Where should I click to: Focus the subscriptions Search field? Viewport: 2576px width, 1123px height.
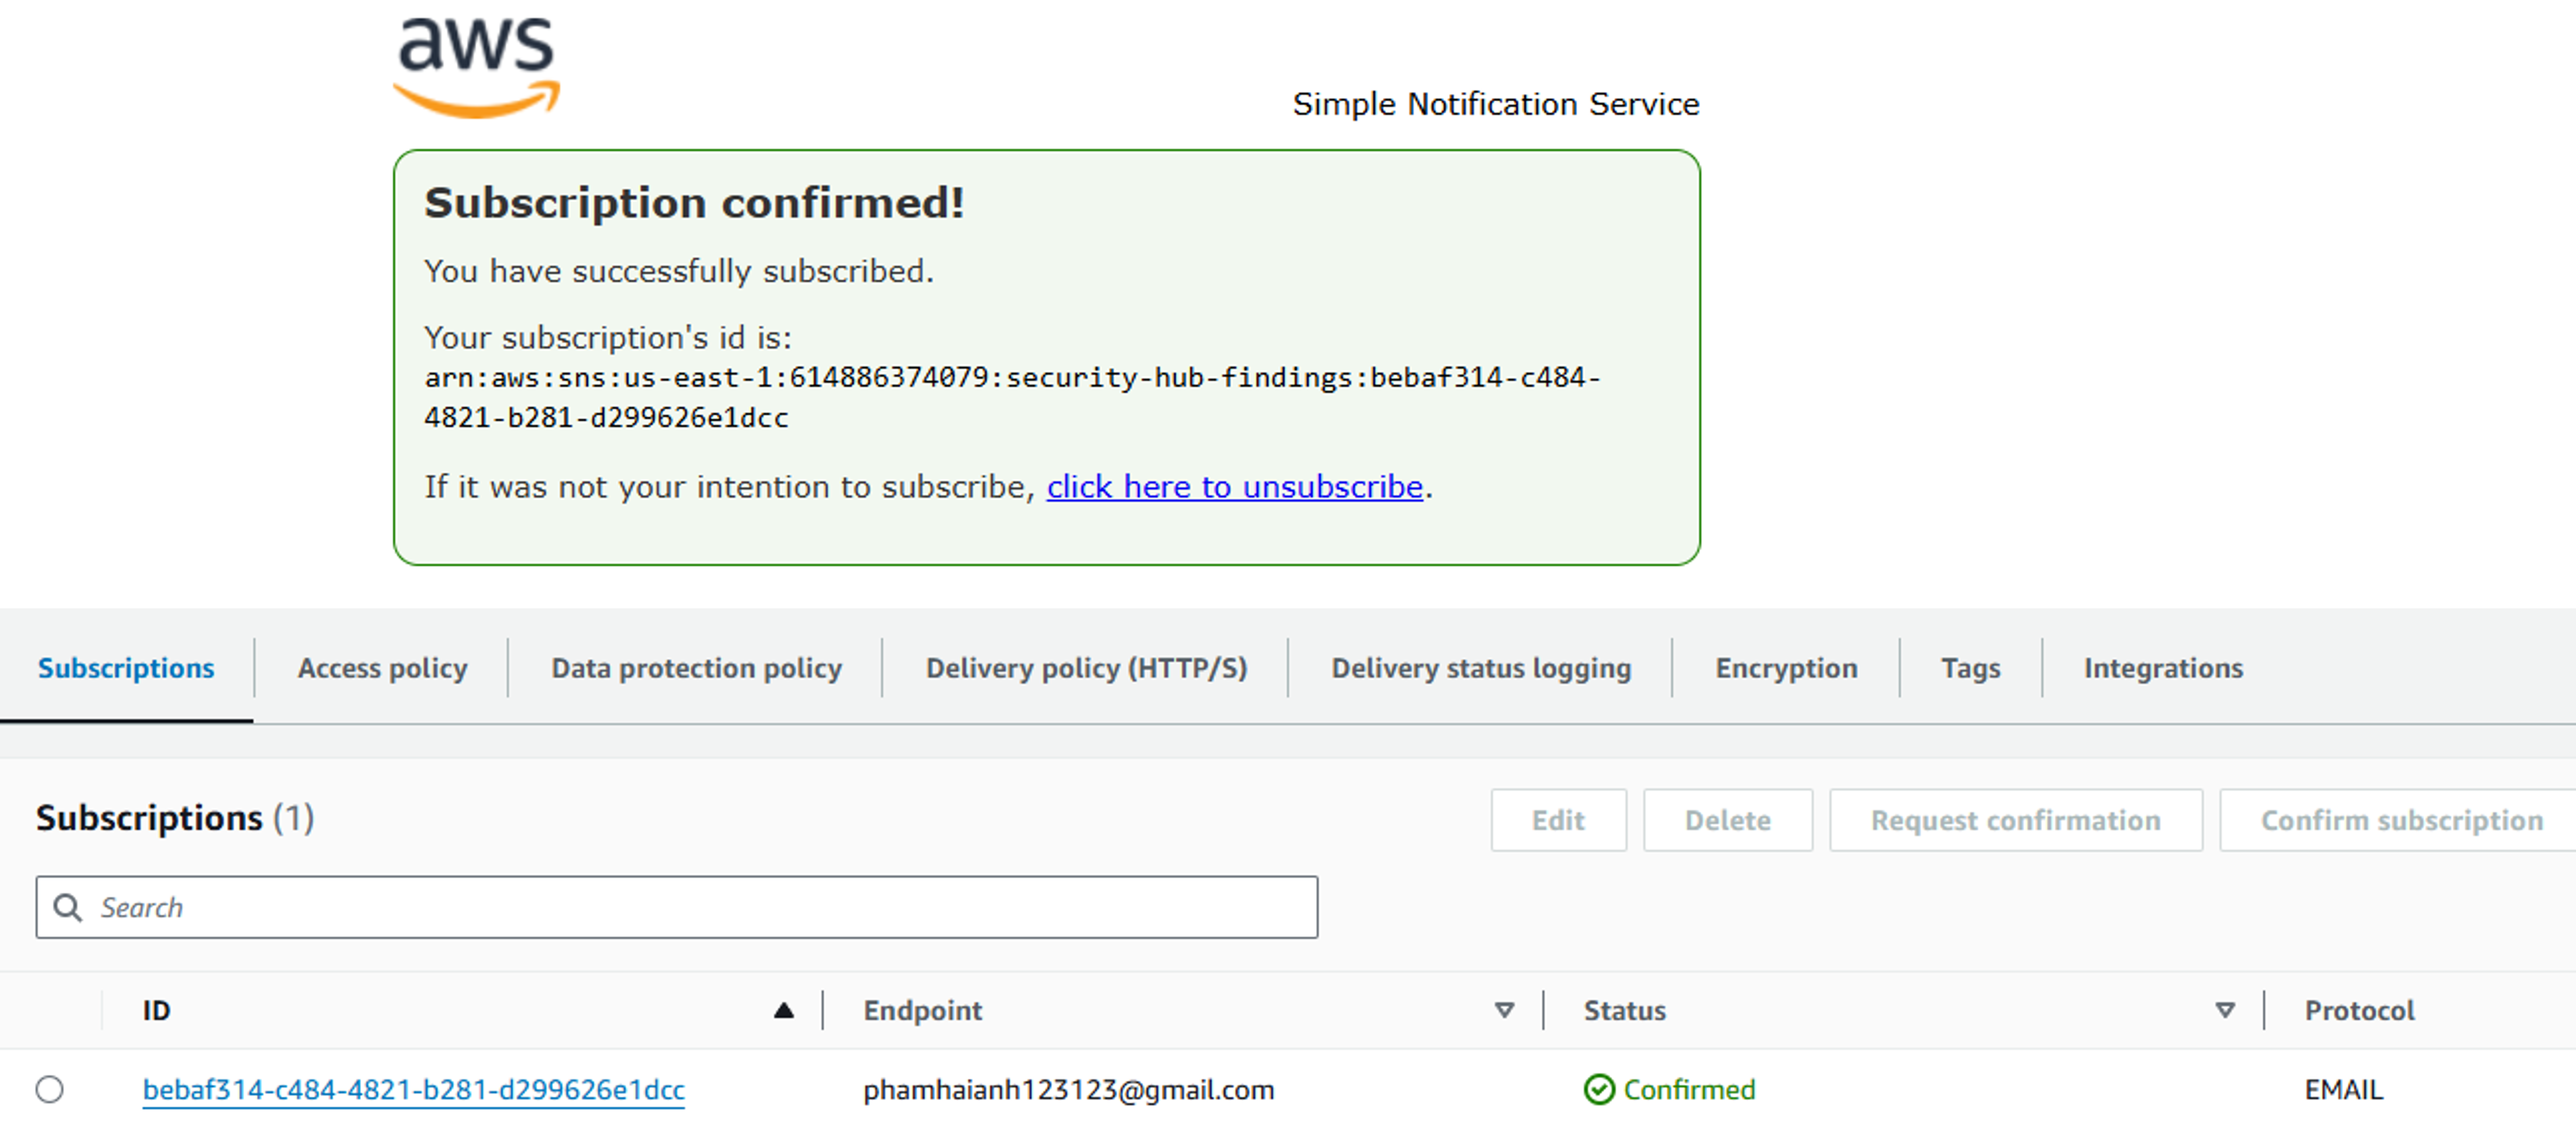677,907
